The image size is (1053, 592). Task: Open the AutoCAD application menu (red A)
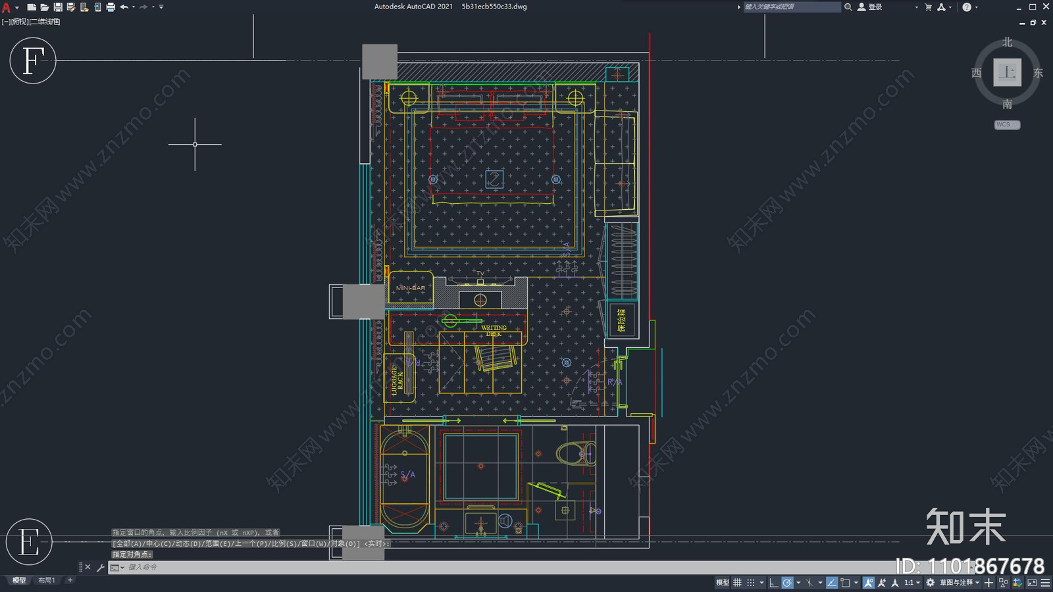[x=6, y=7]
